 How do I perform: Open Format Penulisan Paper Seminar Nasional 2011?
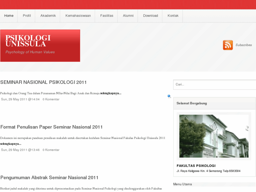pos(51,127)
